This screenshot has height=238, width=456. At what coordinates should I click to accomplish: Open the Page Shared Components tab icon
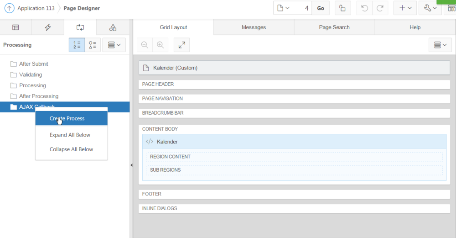pyautogui.click(x=113, y=27)
